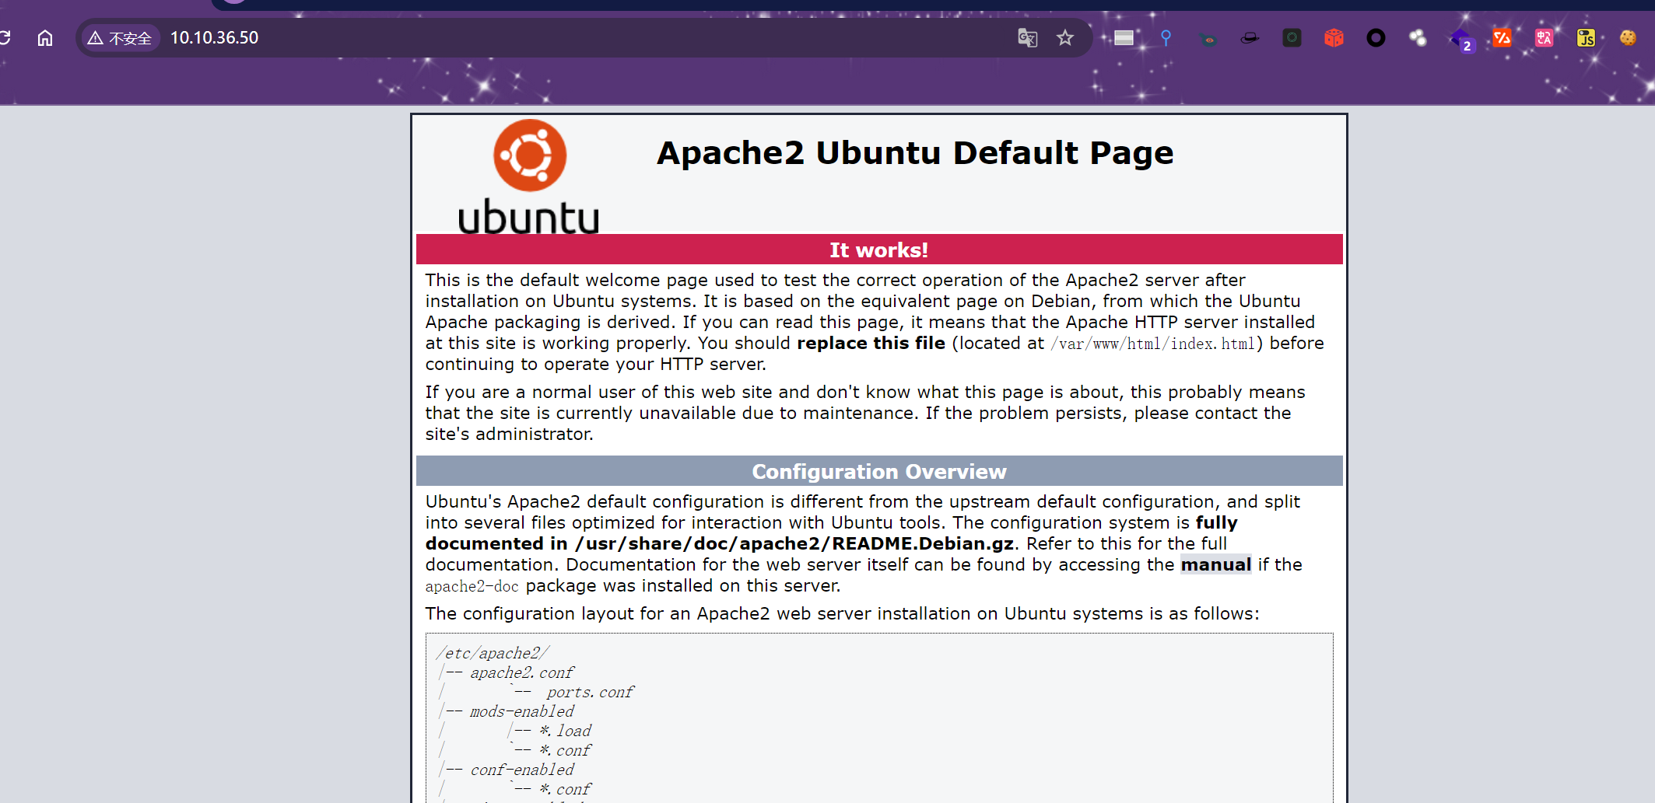Image resolution: width=1655 pixels, height=803 pixels.
Task: Open the eye-in-pan extension icon
Action: point(1208,39)
